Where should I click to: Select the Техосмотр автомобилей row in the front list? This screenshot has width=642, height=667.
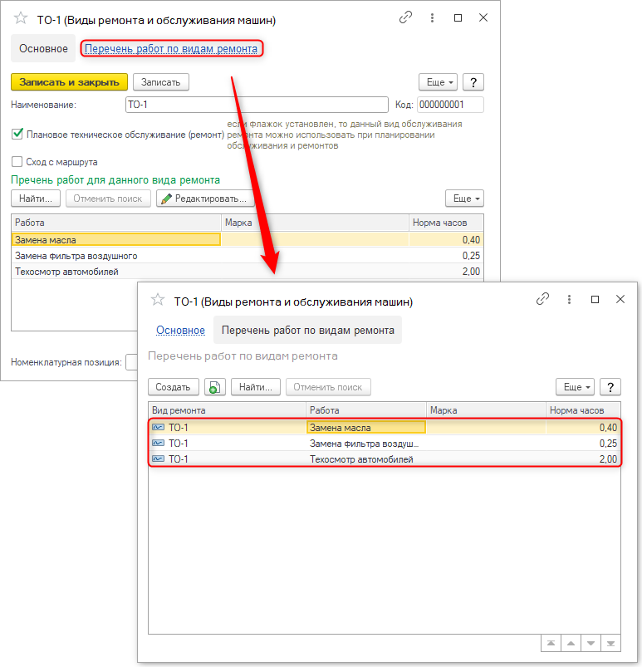tap(360, 459)
